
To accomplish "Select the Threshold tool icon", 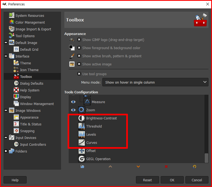I will click(x=82, y=126).
